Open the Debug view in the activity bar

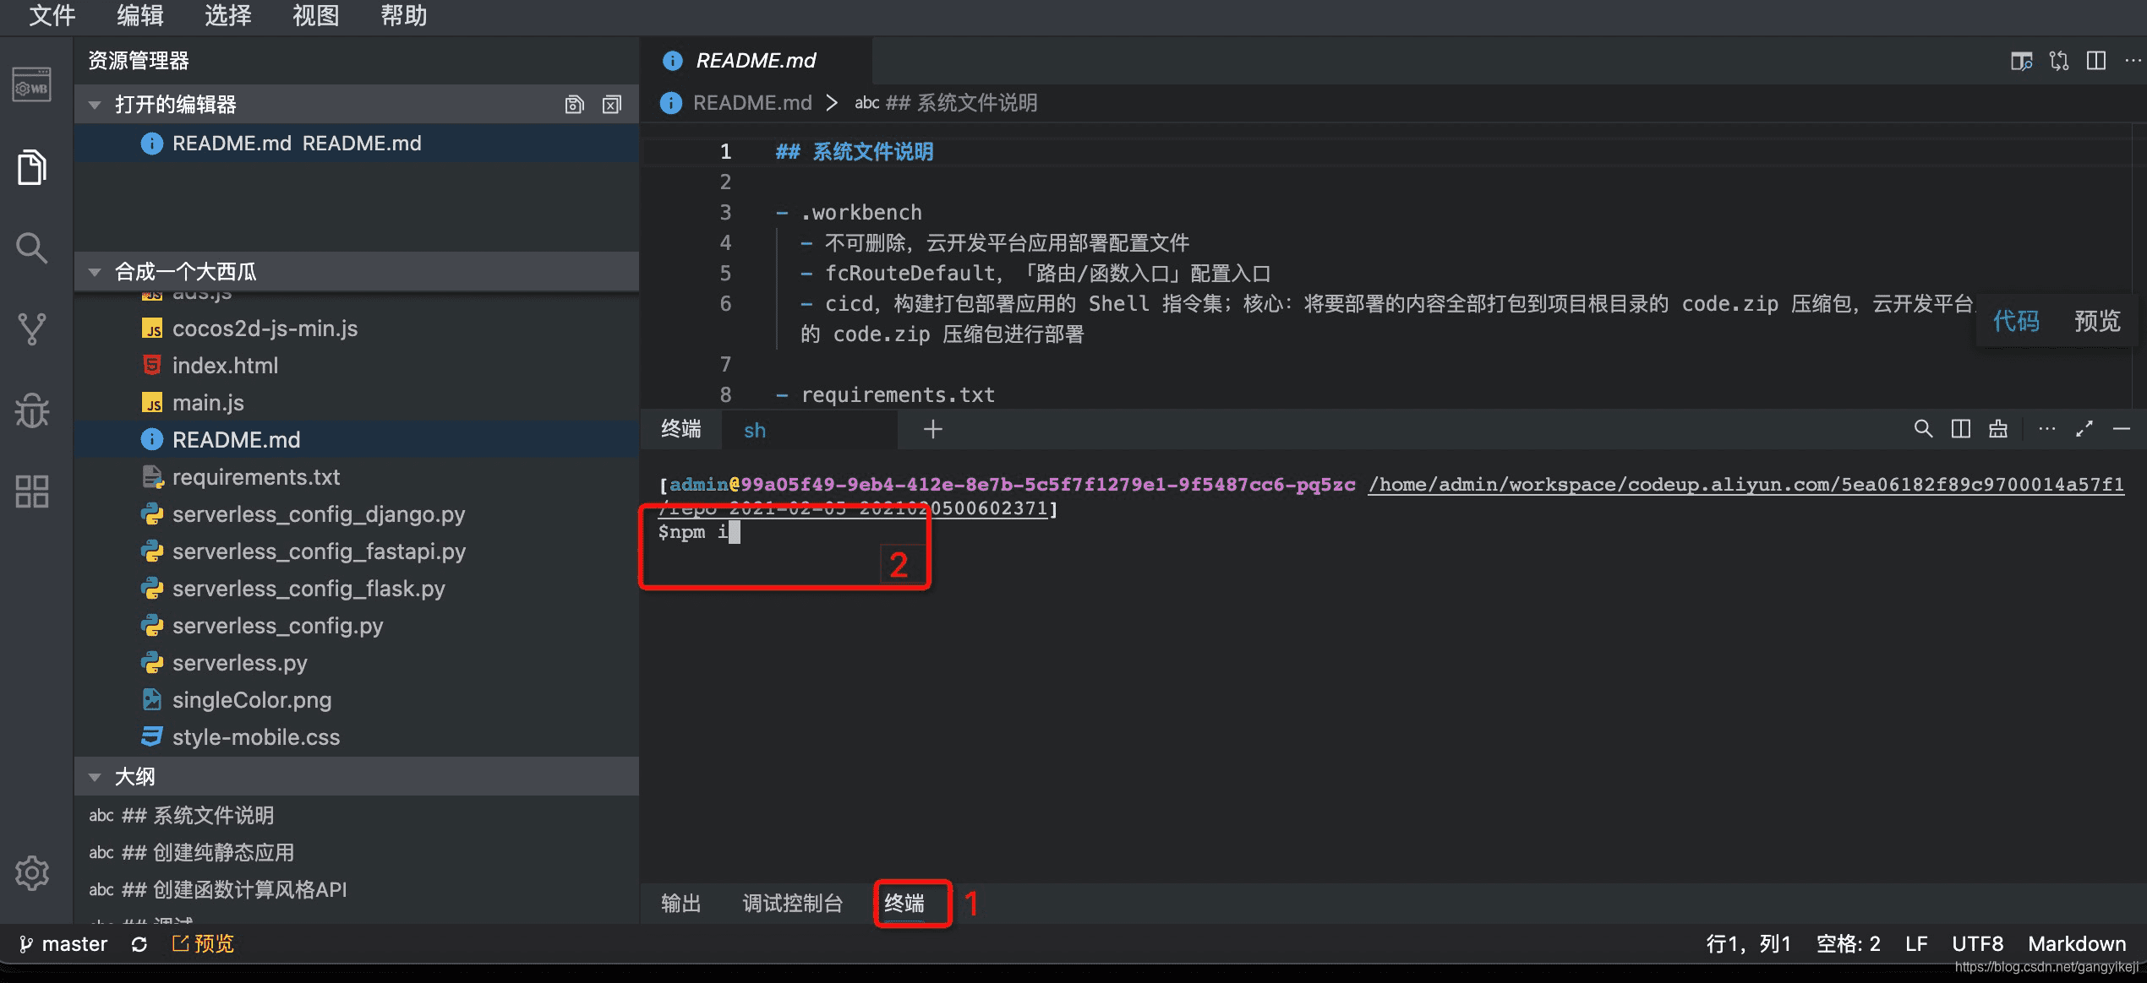tap(31, 410)
